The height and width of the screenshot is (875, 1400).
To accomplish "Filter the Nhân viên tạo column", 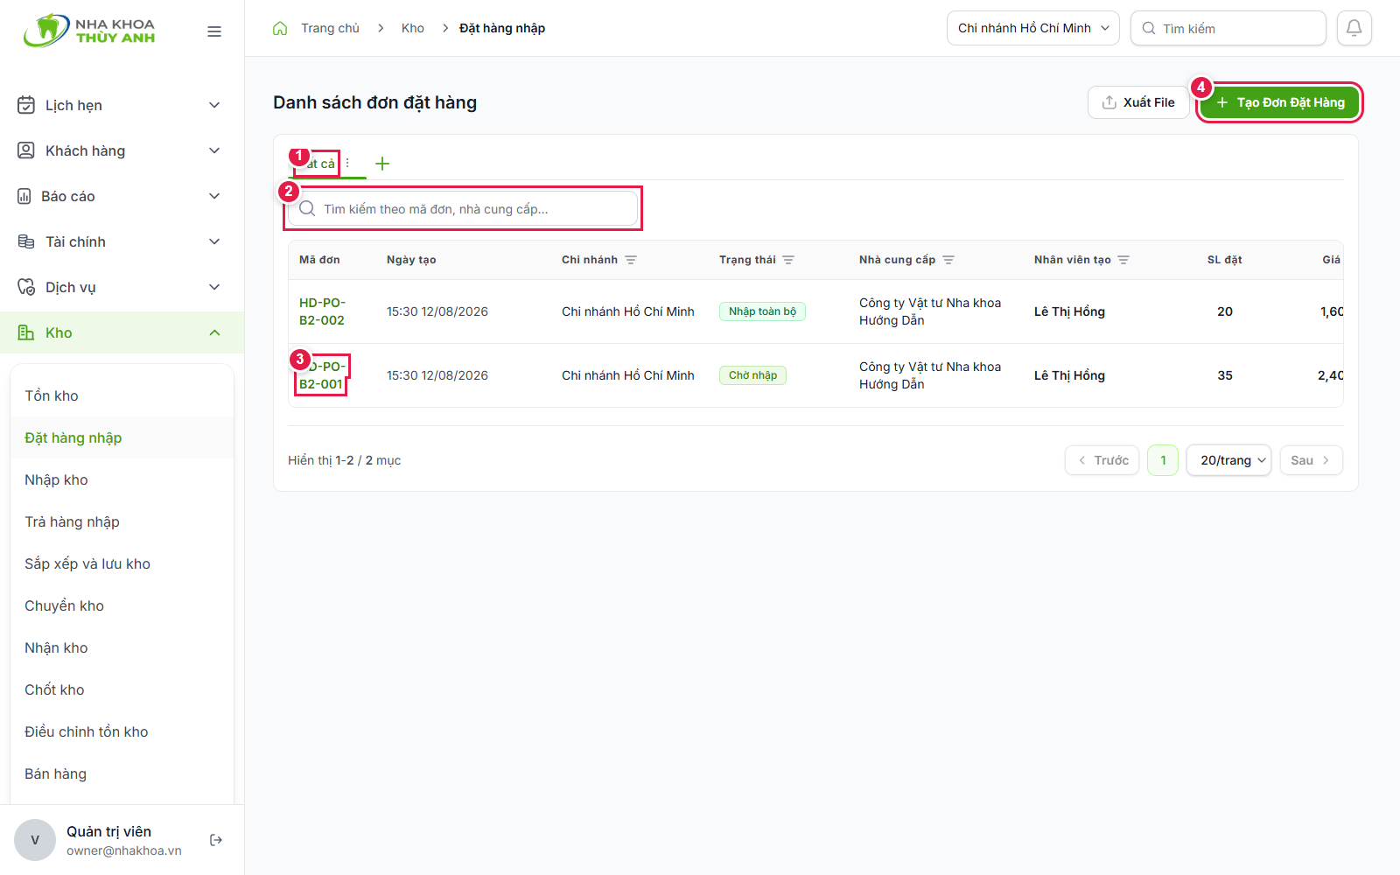I will (1123, 260).
